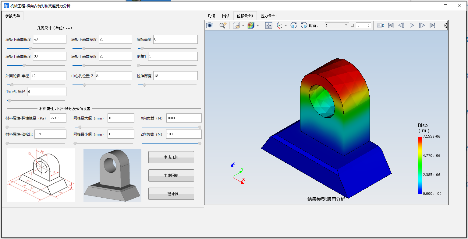Click the 中心孔位置-Z input field
Viewport: 468px width, 239px height.
(114, 76)
